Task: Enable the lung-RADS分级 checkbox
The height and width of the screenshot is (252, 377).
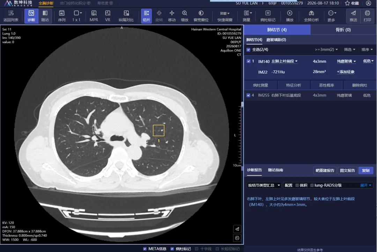Action: (x=312, y=185)
